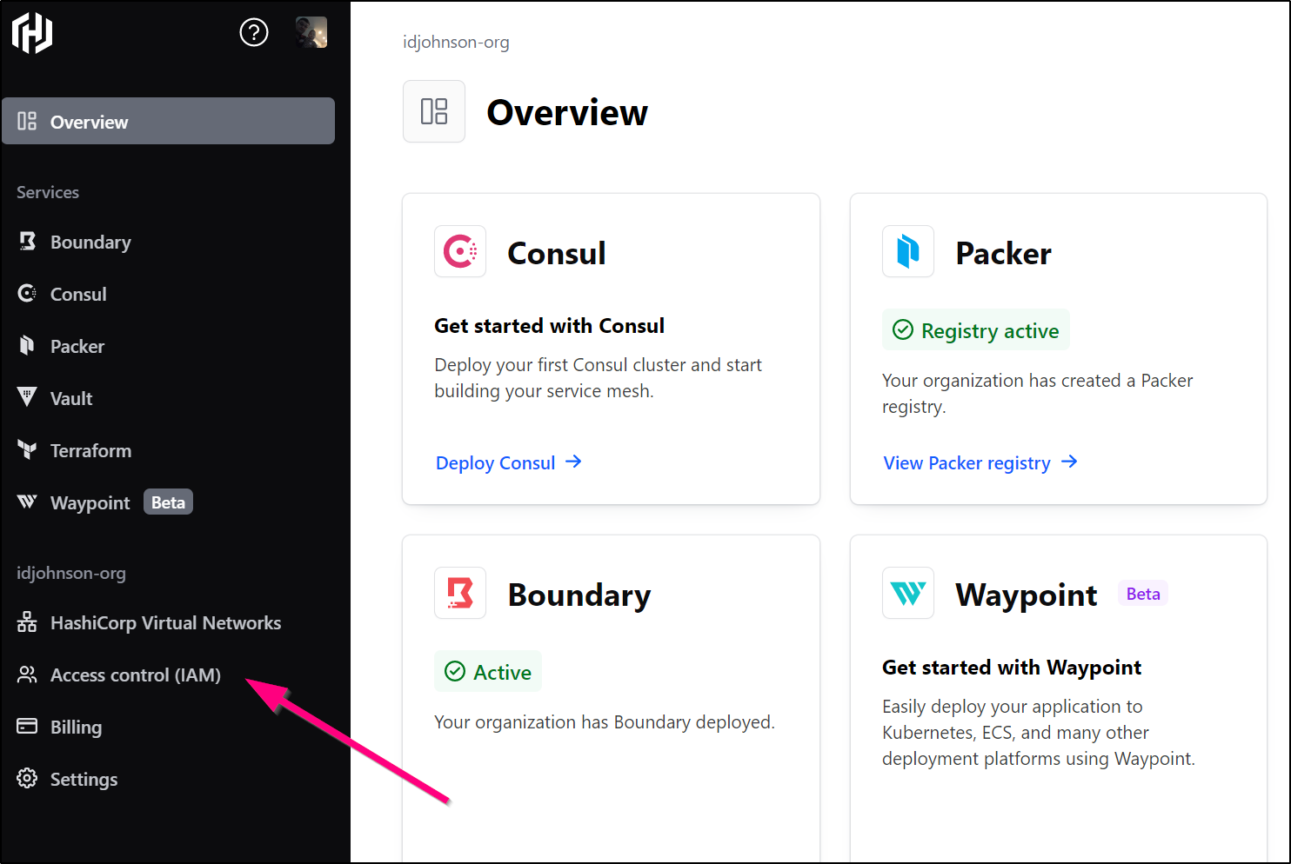Click the HashiCorp logo in the sidebar
The height and width of the screenshot is (864, 1291).
click(32, 33)
